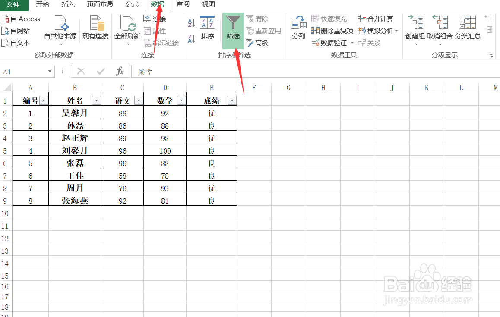Open the 分级显示 dialog launcher arrow
This screenshot has height=317, width=500.
click(x=491, y=56)
